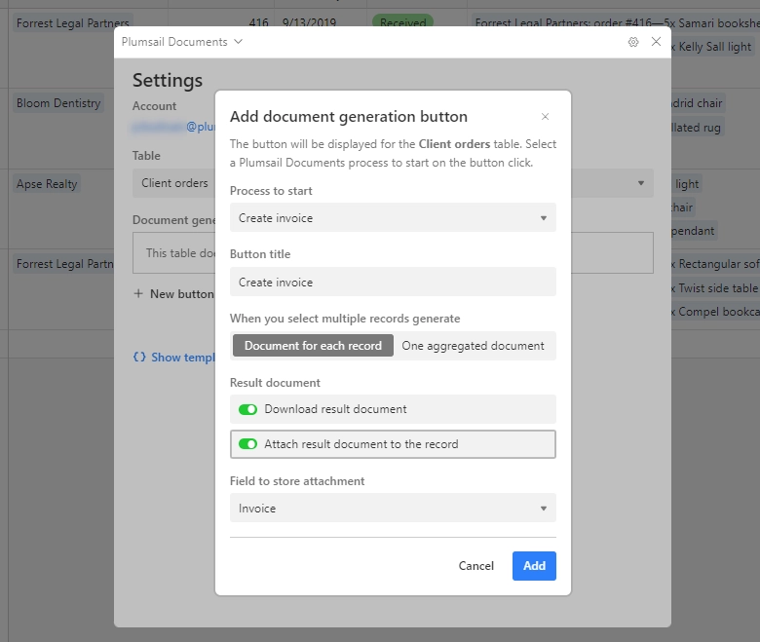Close the Plumsail Documents panel

click(656, 42)
